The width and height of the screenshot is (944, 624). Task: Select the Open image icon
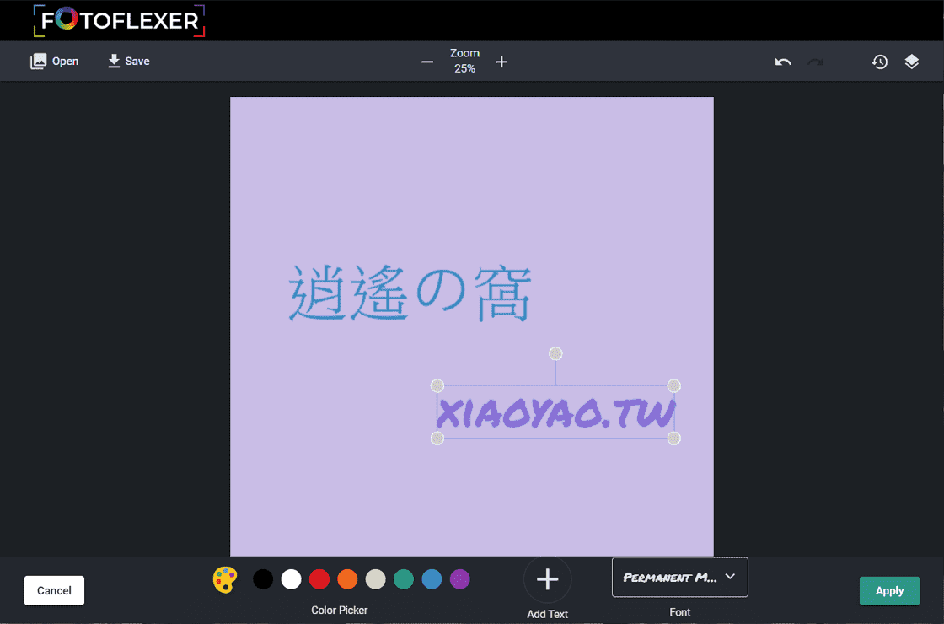(x=39, y=60)
